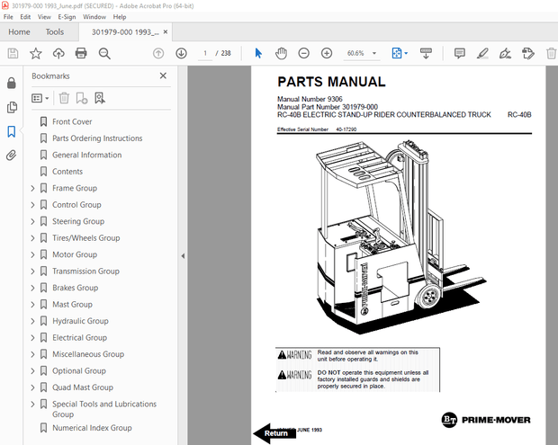The width and height of the screenshot is (558, 445).
Task: Delete selected bookmark with panel trash icon
Action: (x=64, y=98)
